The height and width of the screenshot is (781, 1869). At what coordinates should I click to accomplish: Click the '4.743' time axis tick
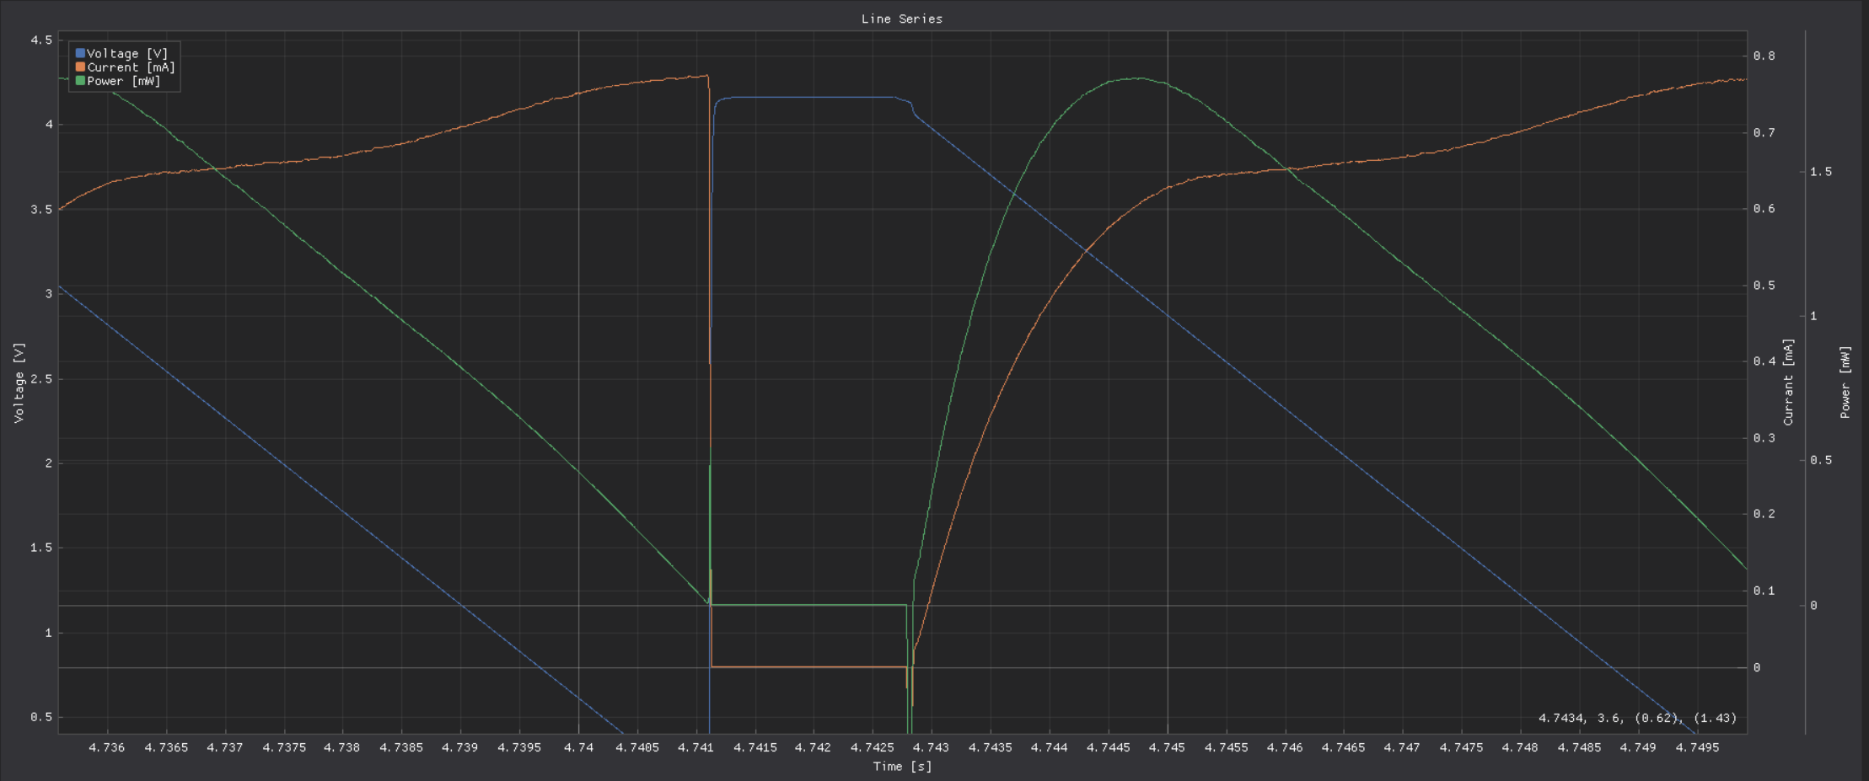coord(932,747)
